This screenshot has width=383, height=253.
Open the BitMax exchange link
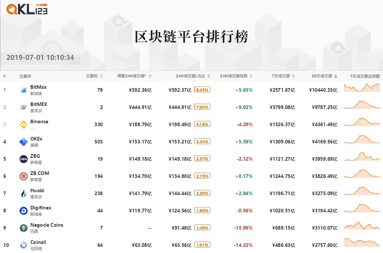[38, 87]
